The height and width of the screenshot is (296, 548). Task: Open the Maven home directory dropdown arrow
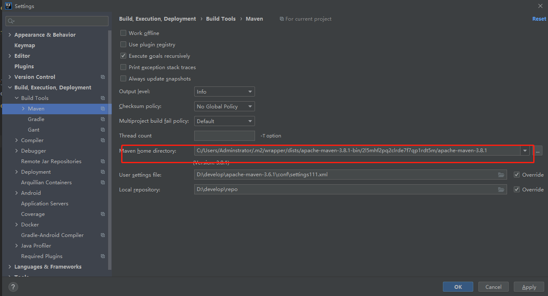click(524, 151)
